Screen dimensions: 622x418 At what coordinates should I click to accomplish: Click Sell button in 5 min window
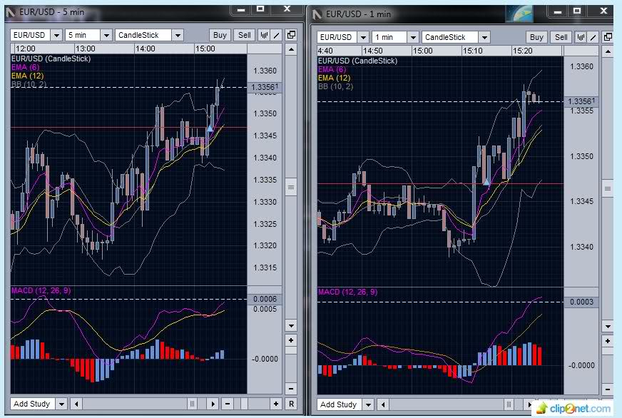click(245, 35)
